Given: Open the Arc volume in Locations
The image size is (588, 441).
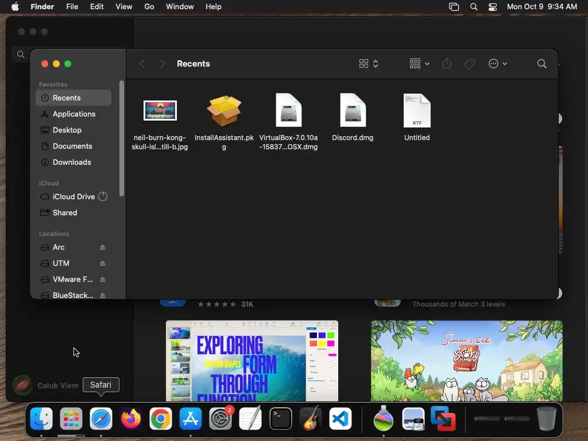Looking at the screenshot, I should (x=59, y=247).
